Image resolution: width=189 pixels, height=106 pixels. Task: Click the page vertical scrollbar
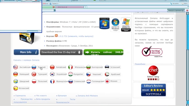pos(188,59)
